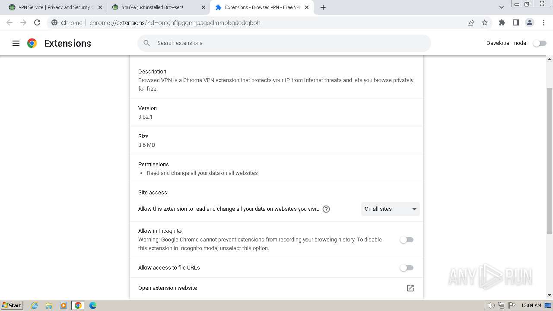
Task: Open the Windows Start button
Action: (x=12, y=305)
